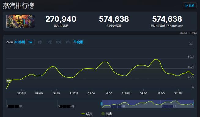Click the 24小时高峰 label
The width and height of the screenshot is (200, 117).
click(114, 26)
